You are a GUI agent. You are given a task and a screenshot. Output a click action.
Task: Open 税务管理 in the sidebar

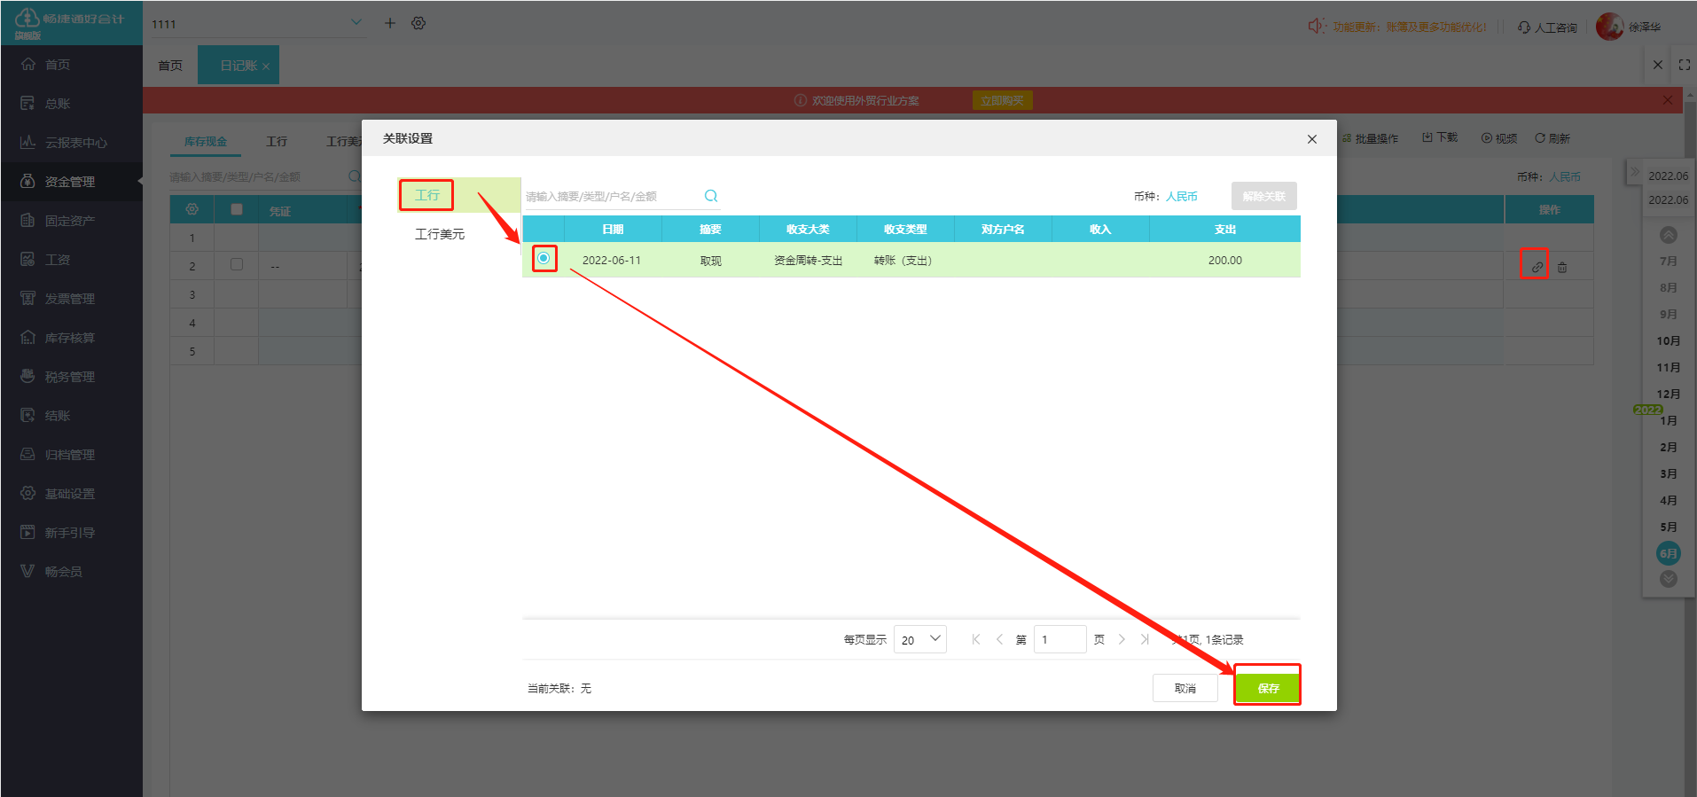[70, 377]
